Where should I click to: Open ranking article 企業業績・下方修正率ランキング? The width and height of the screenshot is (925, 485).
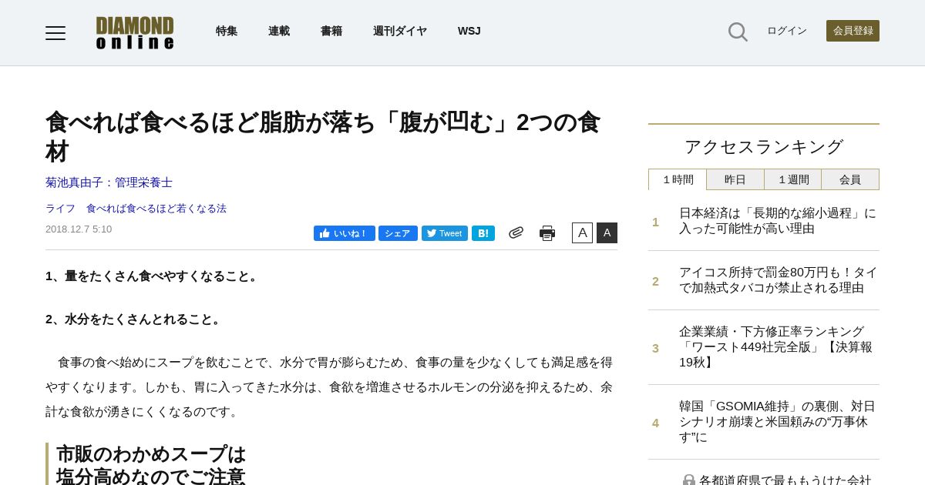tap(776, 347)
